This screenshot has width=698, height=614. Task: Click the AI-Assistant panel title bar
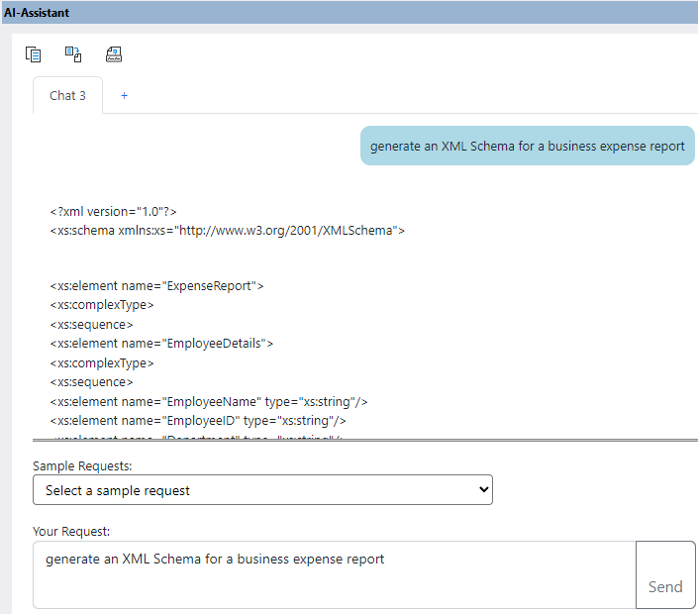[x=349, y=12]
